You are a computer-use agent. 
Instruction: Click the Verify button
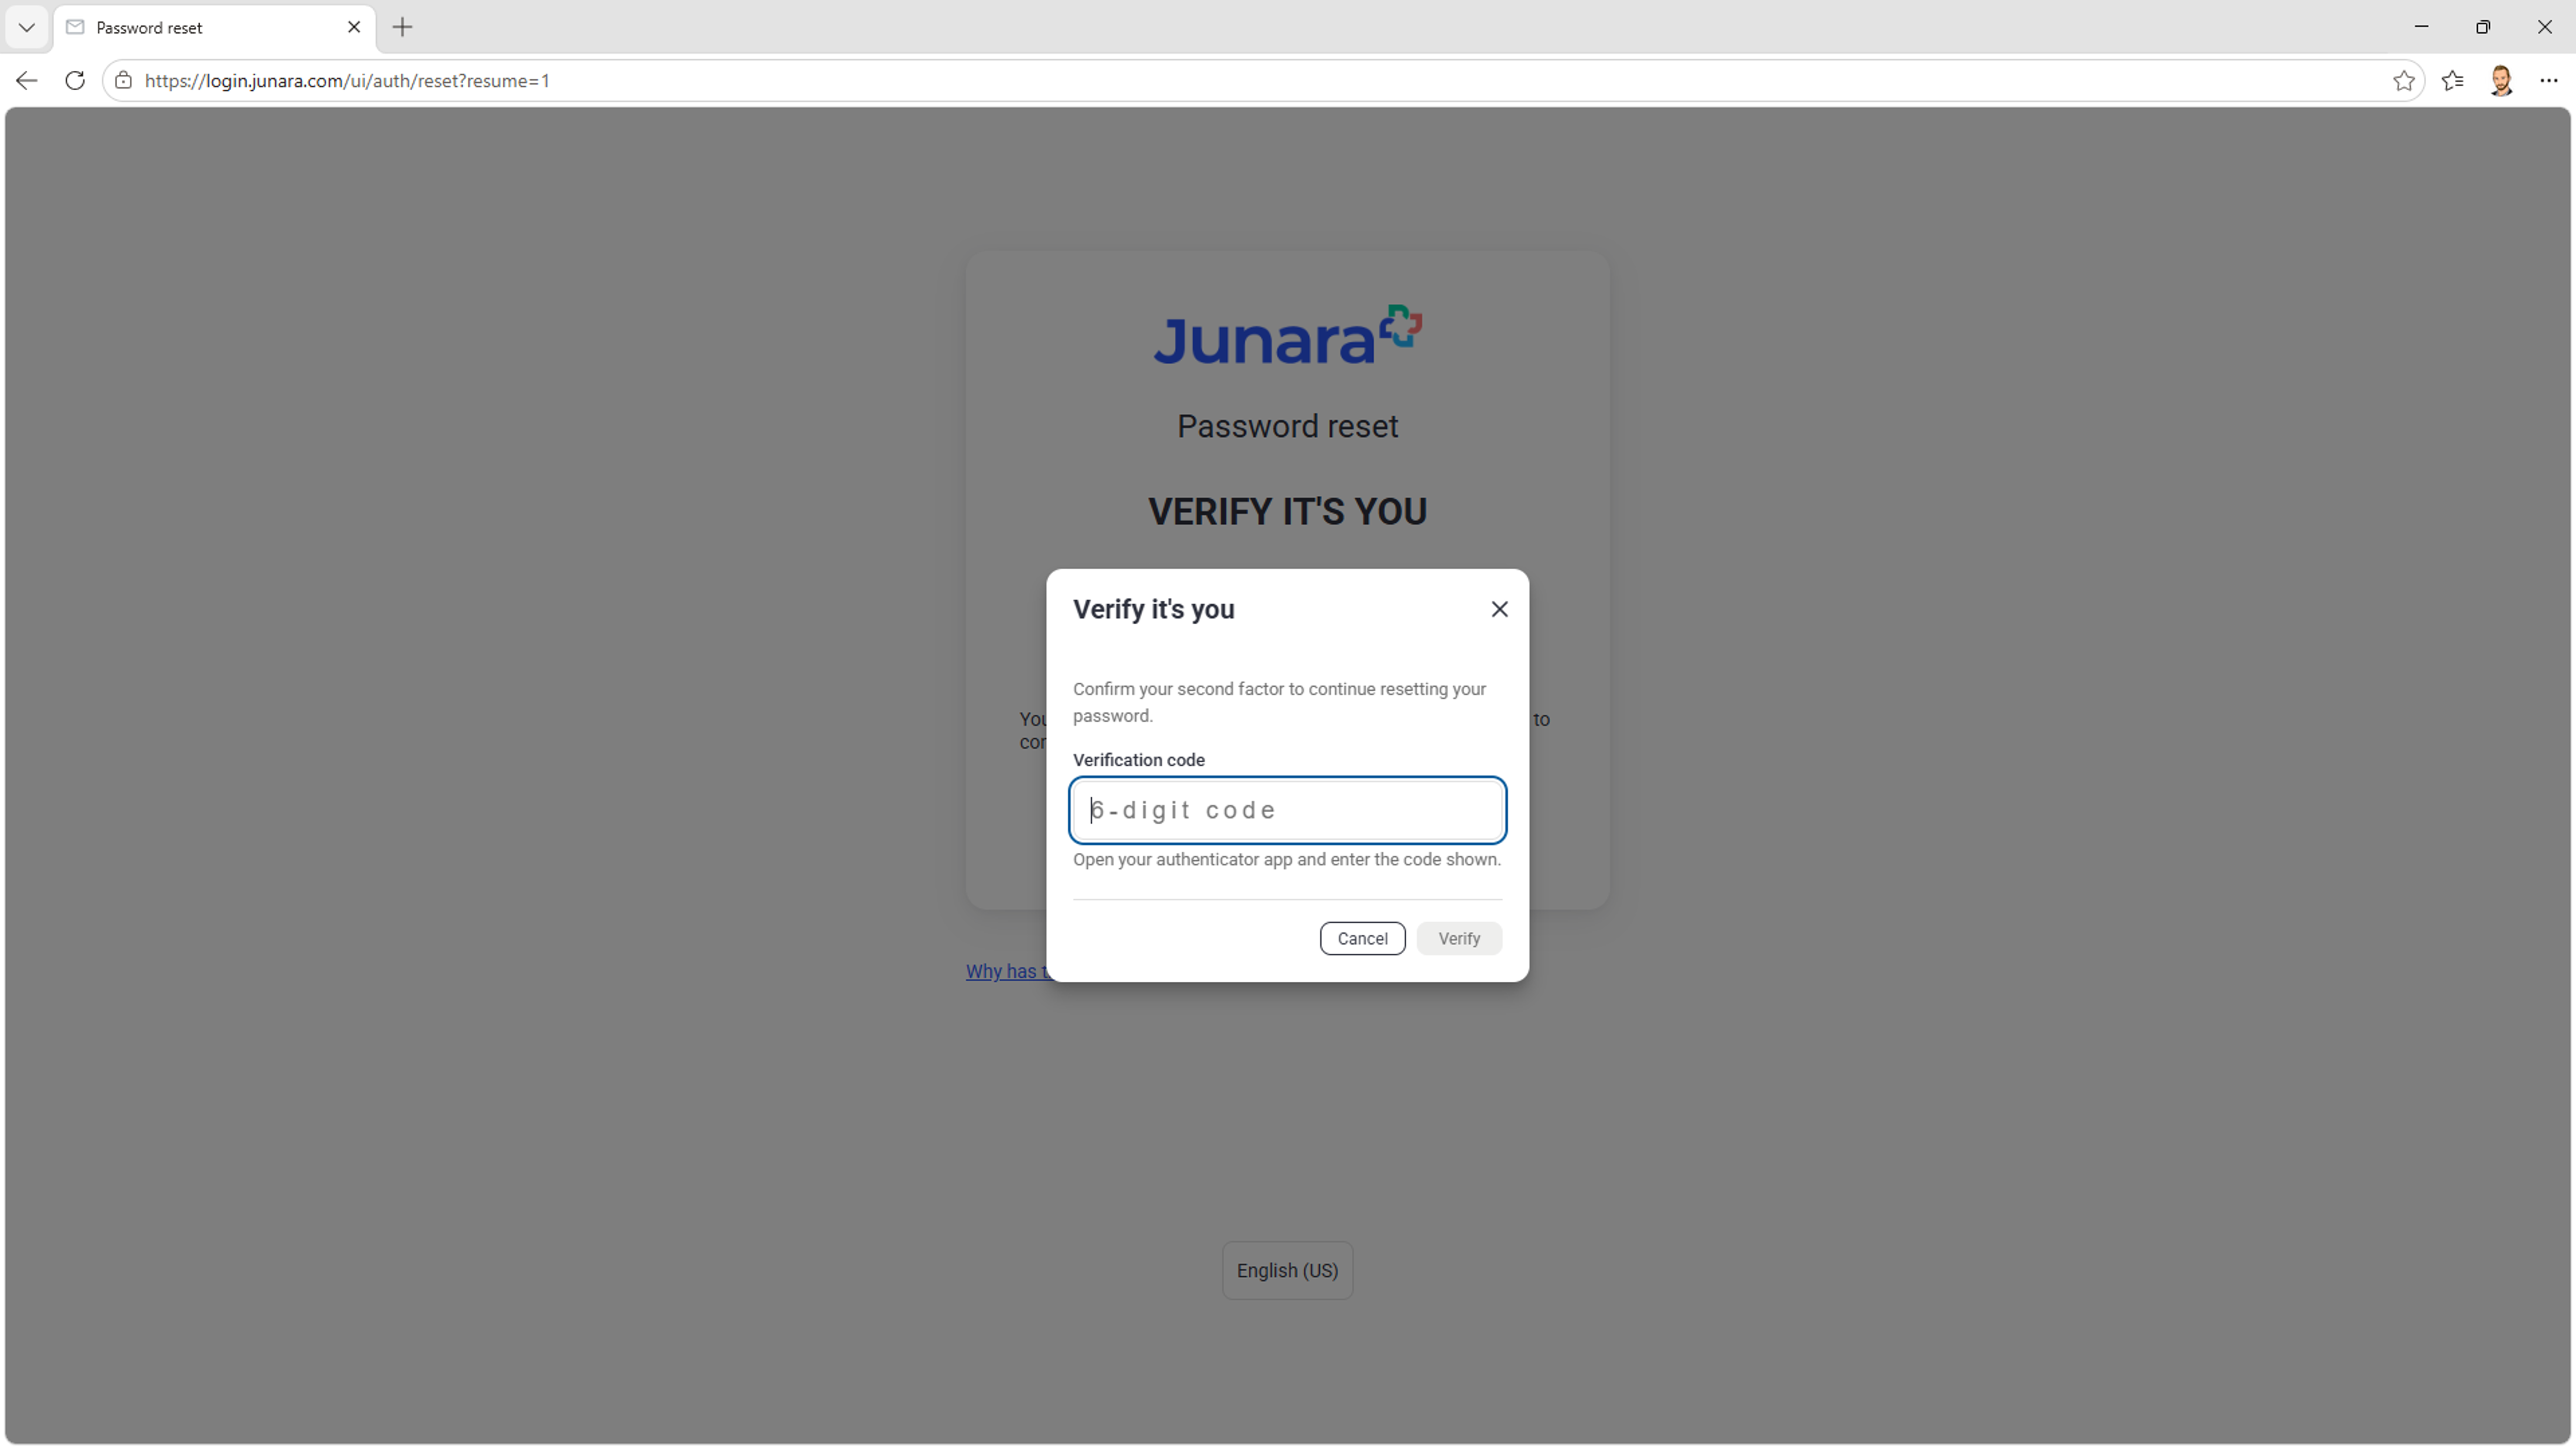pyautogui.click(x=1459, y=939)
